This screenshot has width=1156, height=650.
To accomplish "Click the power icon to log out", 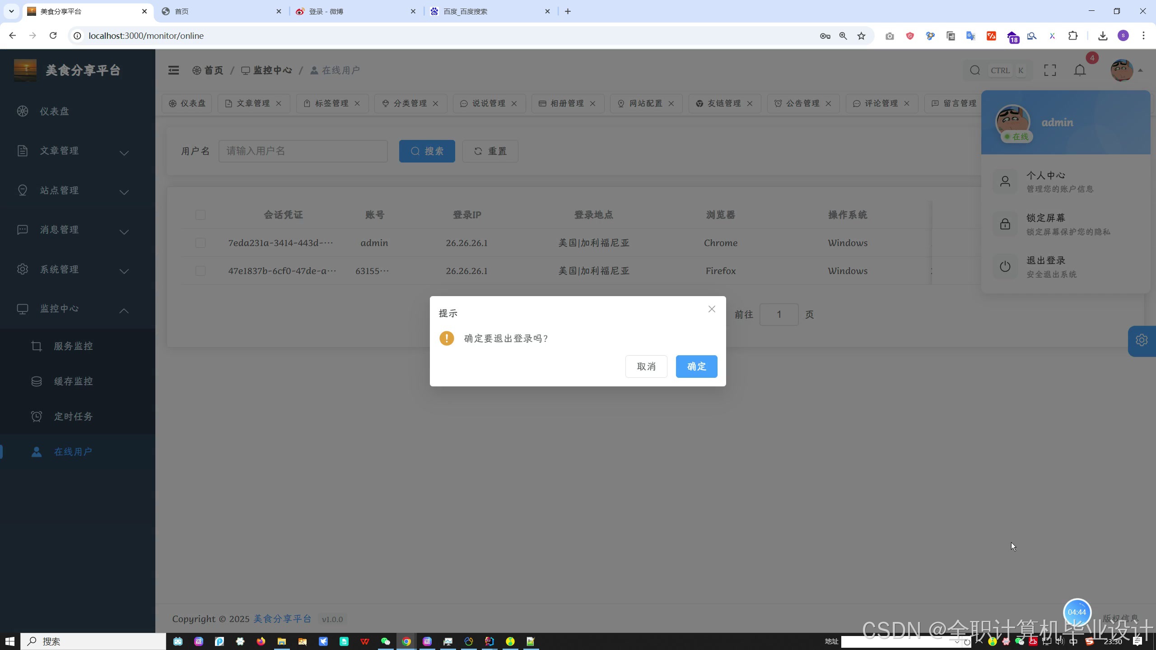I will coord(1005,266).
